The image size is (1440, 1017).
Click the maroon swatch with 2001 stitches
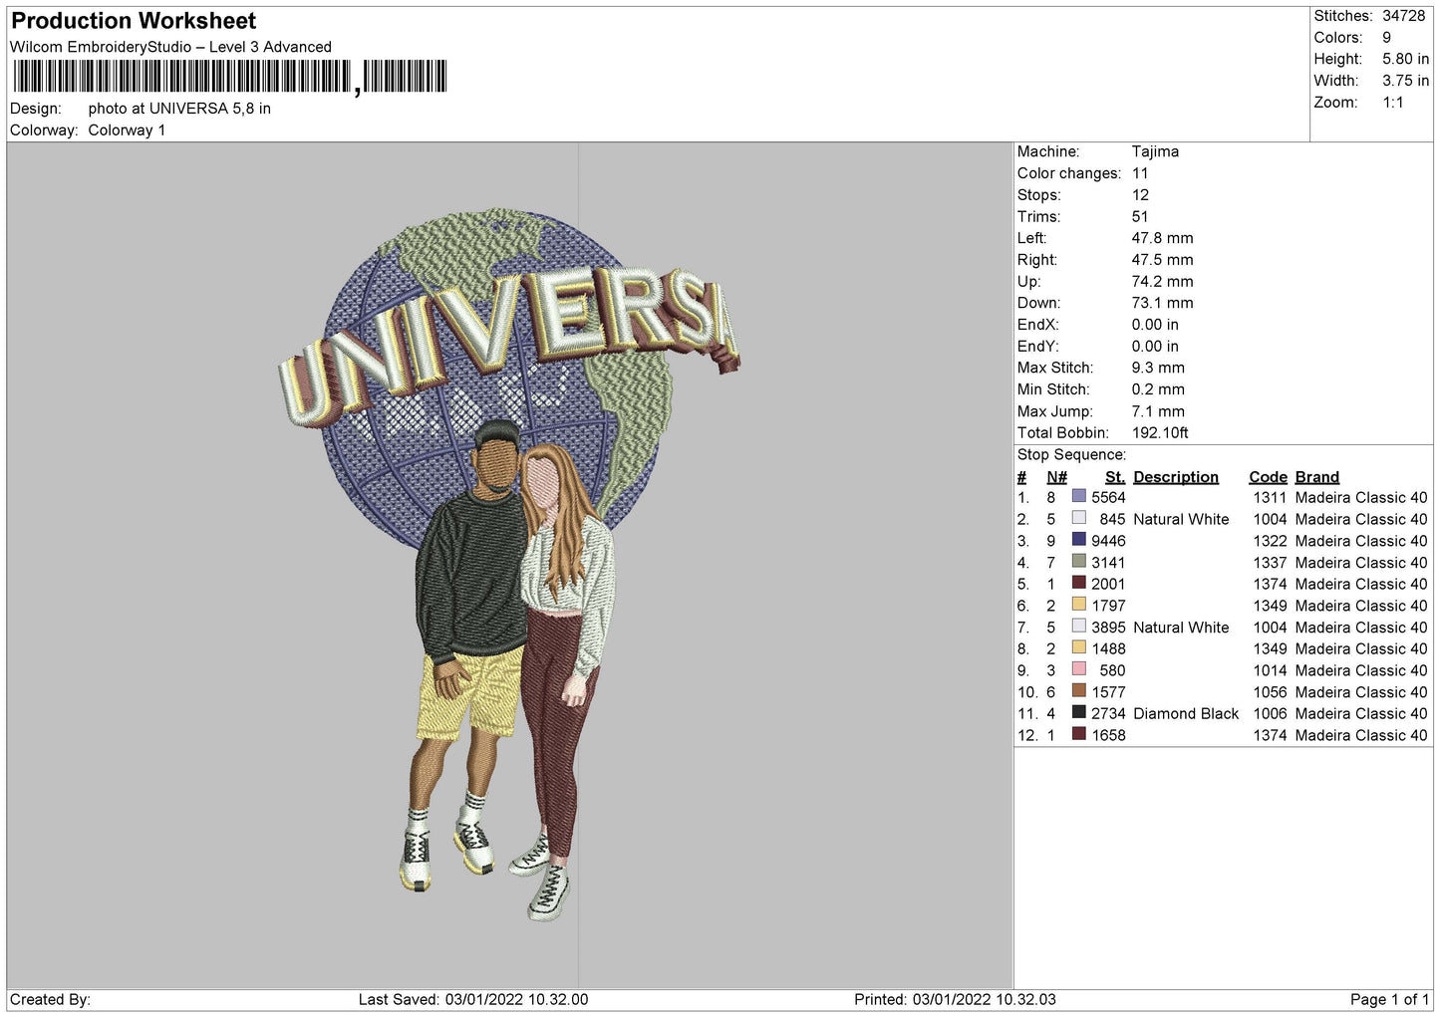click(1078, 583)
